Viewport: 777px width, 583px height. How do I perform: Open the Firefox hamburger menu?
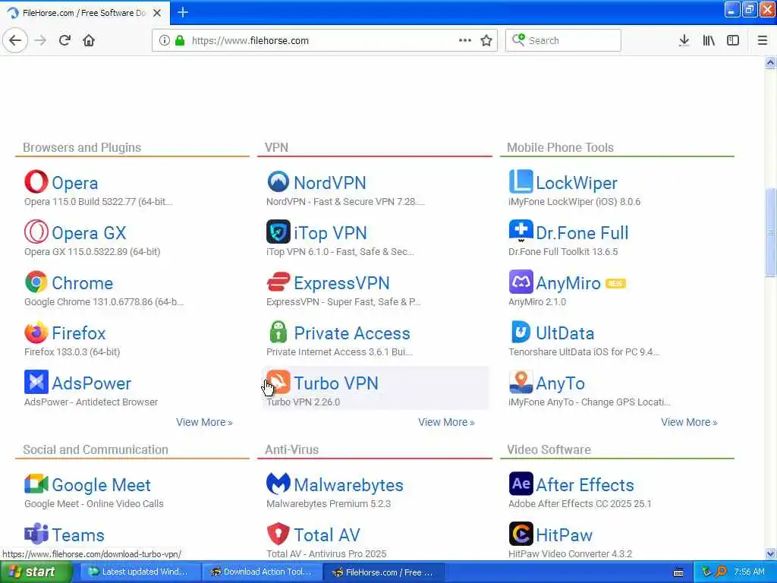tap(762, 41)
